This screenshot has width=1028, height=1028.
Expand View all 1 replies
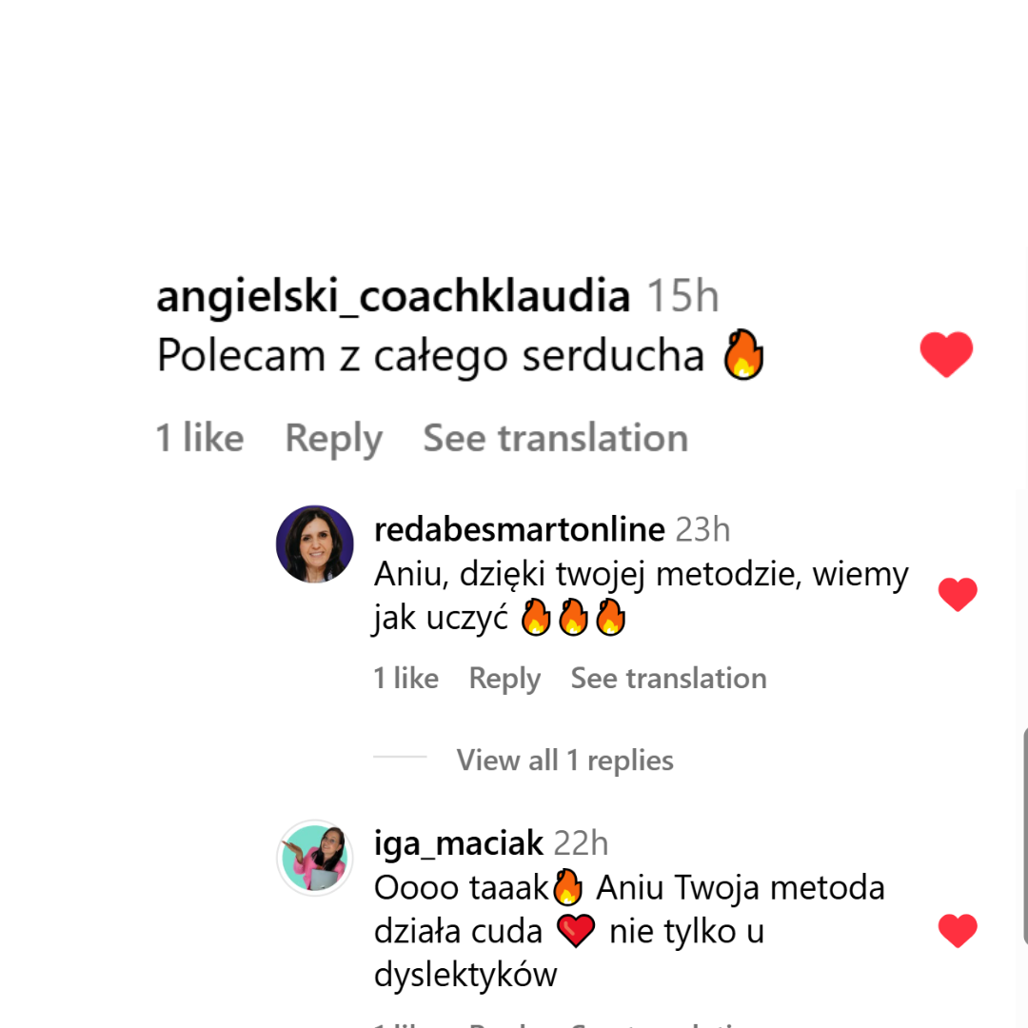pos(565,761)
